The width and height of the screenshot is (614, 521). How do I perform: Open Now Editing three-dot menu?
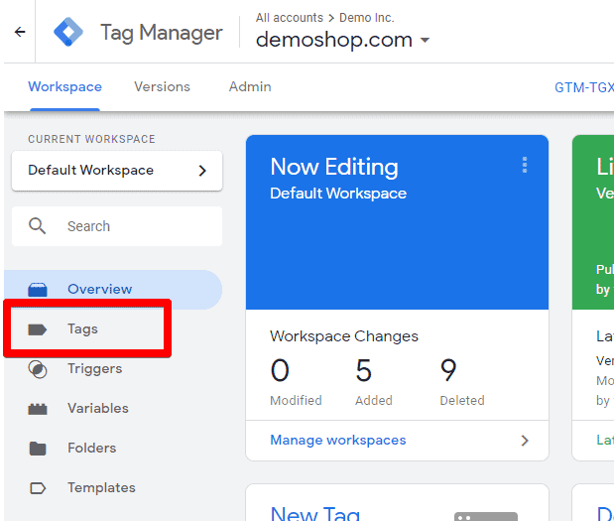tap(525, 165)
